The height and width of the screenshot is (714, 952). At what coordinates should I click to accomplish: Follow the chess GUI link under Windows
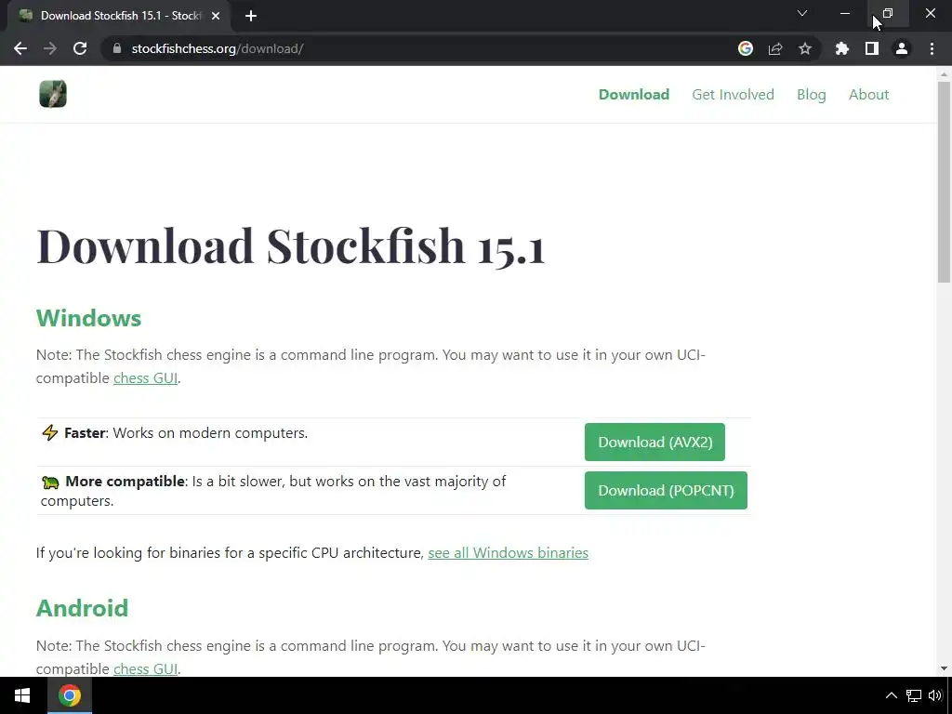[146, 377]
